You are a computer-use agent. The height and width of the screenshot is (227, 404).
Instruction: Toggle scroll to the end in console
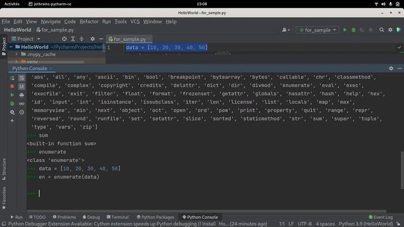click(x=21, y=86)
